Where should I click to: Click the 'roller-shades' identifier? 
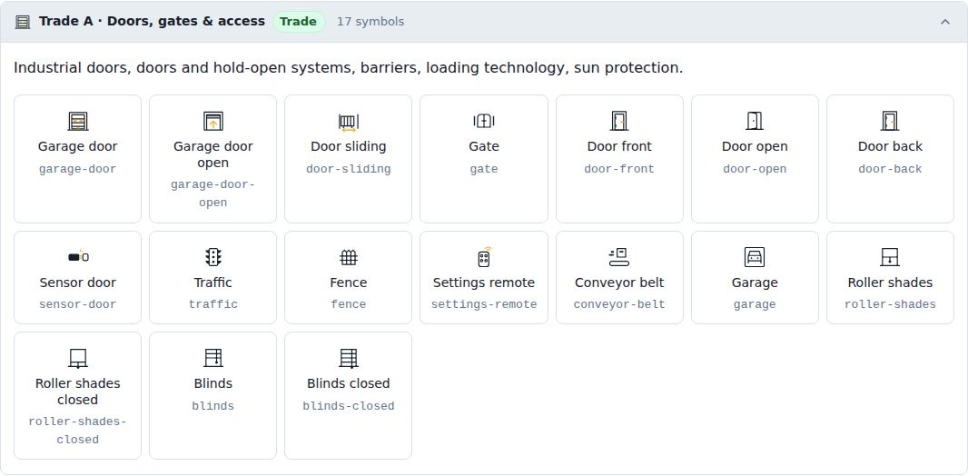[890, 303]
